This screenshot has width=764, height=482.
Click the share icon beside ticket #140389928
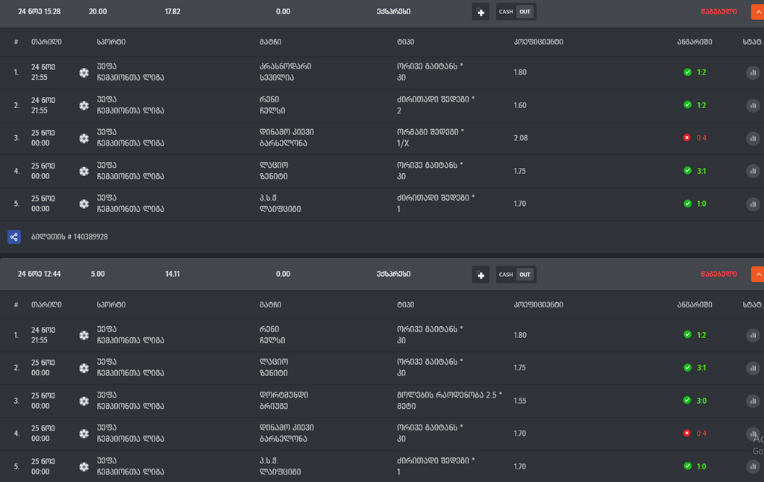(14, 237)
